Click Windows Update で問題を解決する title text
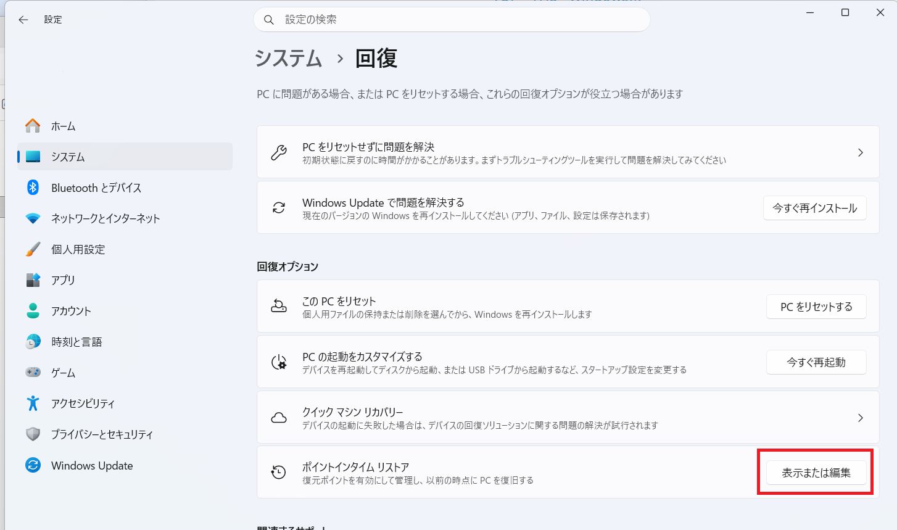 pyautogui.click(x=383, y=202)
